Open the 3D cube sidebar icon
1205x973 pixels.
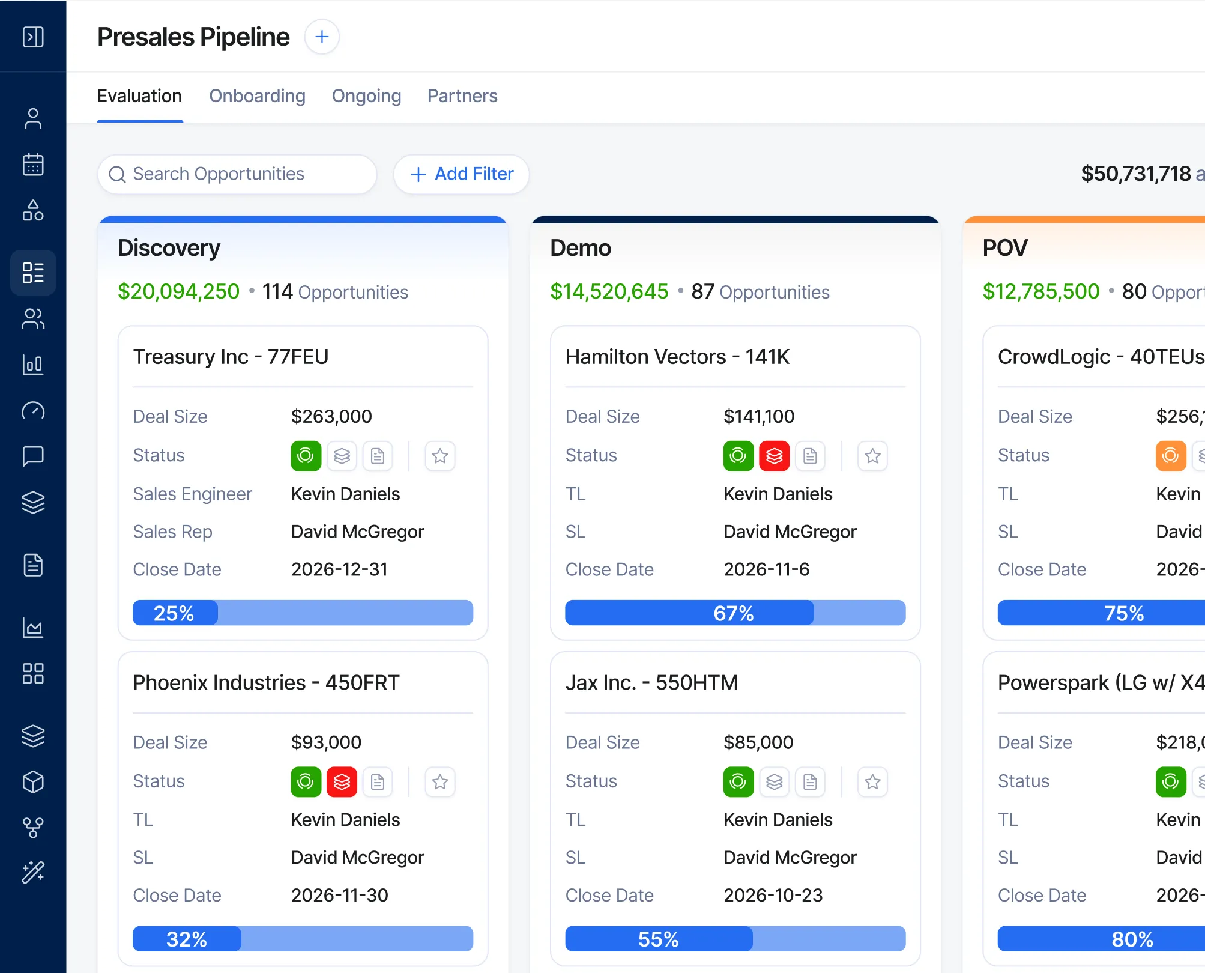click(x=33, y=782)
